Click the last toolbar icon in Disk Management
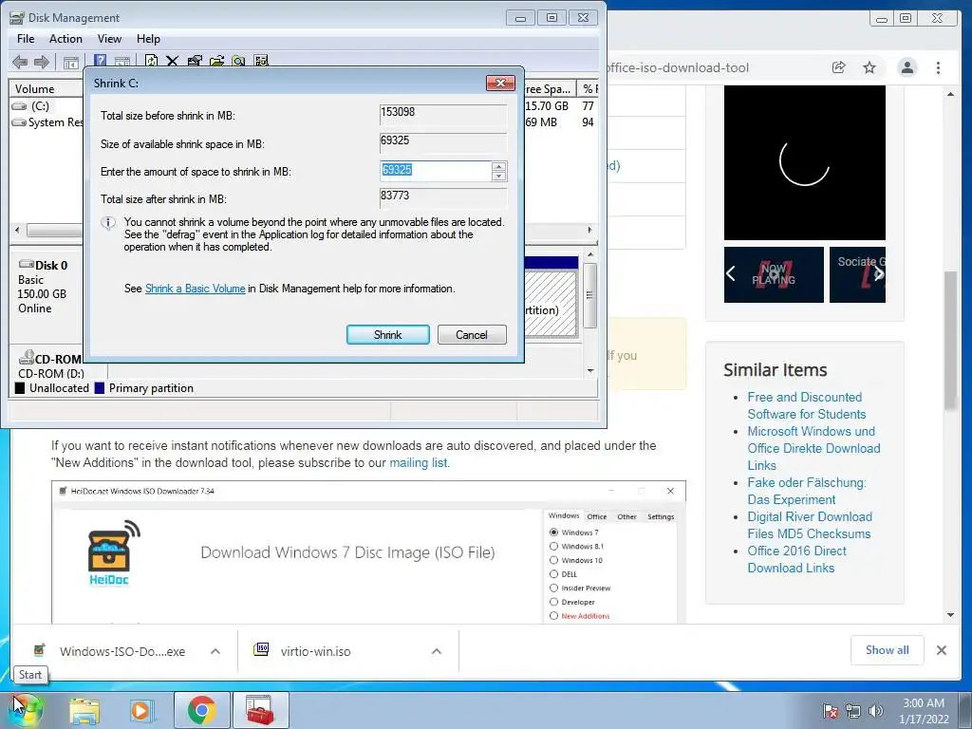Image resolution: width=972 pixels, height=729 pixels. click(261, 61)
